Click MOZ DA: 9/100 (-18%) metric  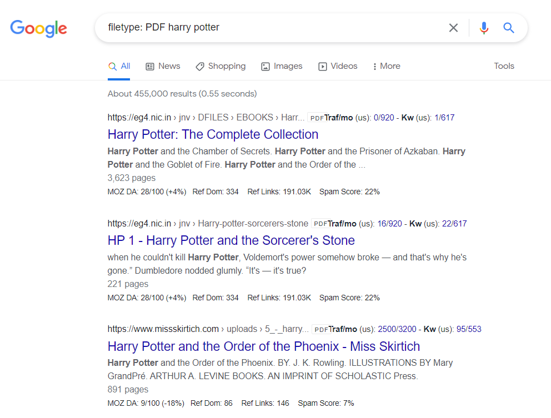point(146,403)
